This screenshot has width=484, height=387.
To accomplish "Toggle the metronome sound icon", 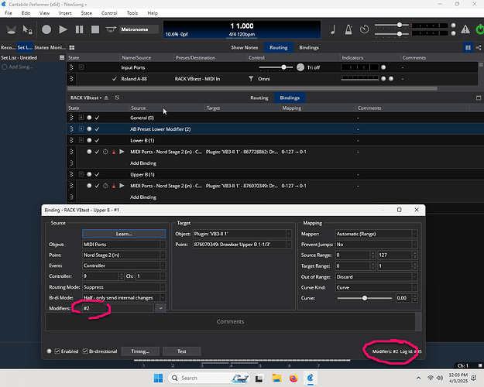I will pos(348,29).
